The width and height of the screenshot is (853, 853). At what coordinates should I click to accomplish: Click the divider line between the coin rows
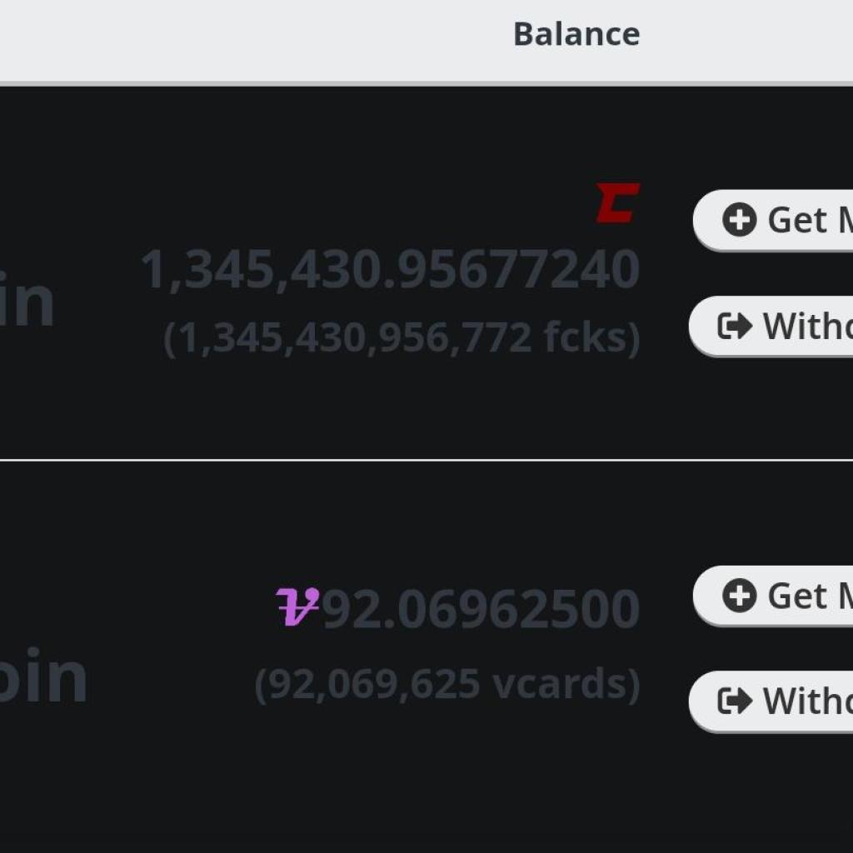(x=426, y=460)
